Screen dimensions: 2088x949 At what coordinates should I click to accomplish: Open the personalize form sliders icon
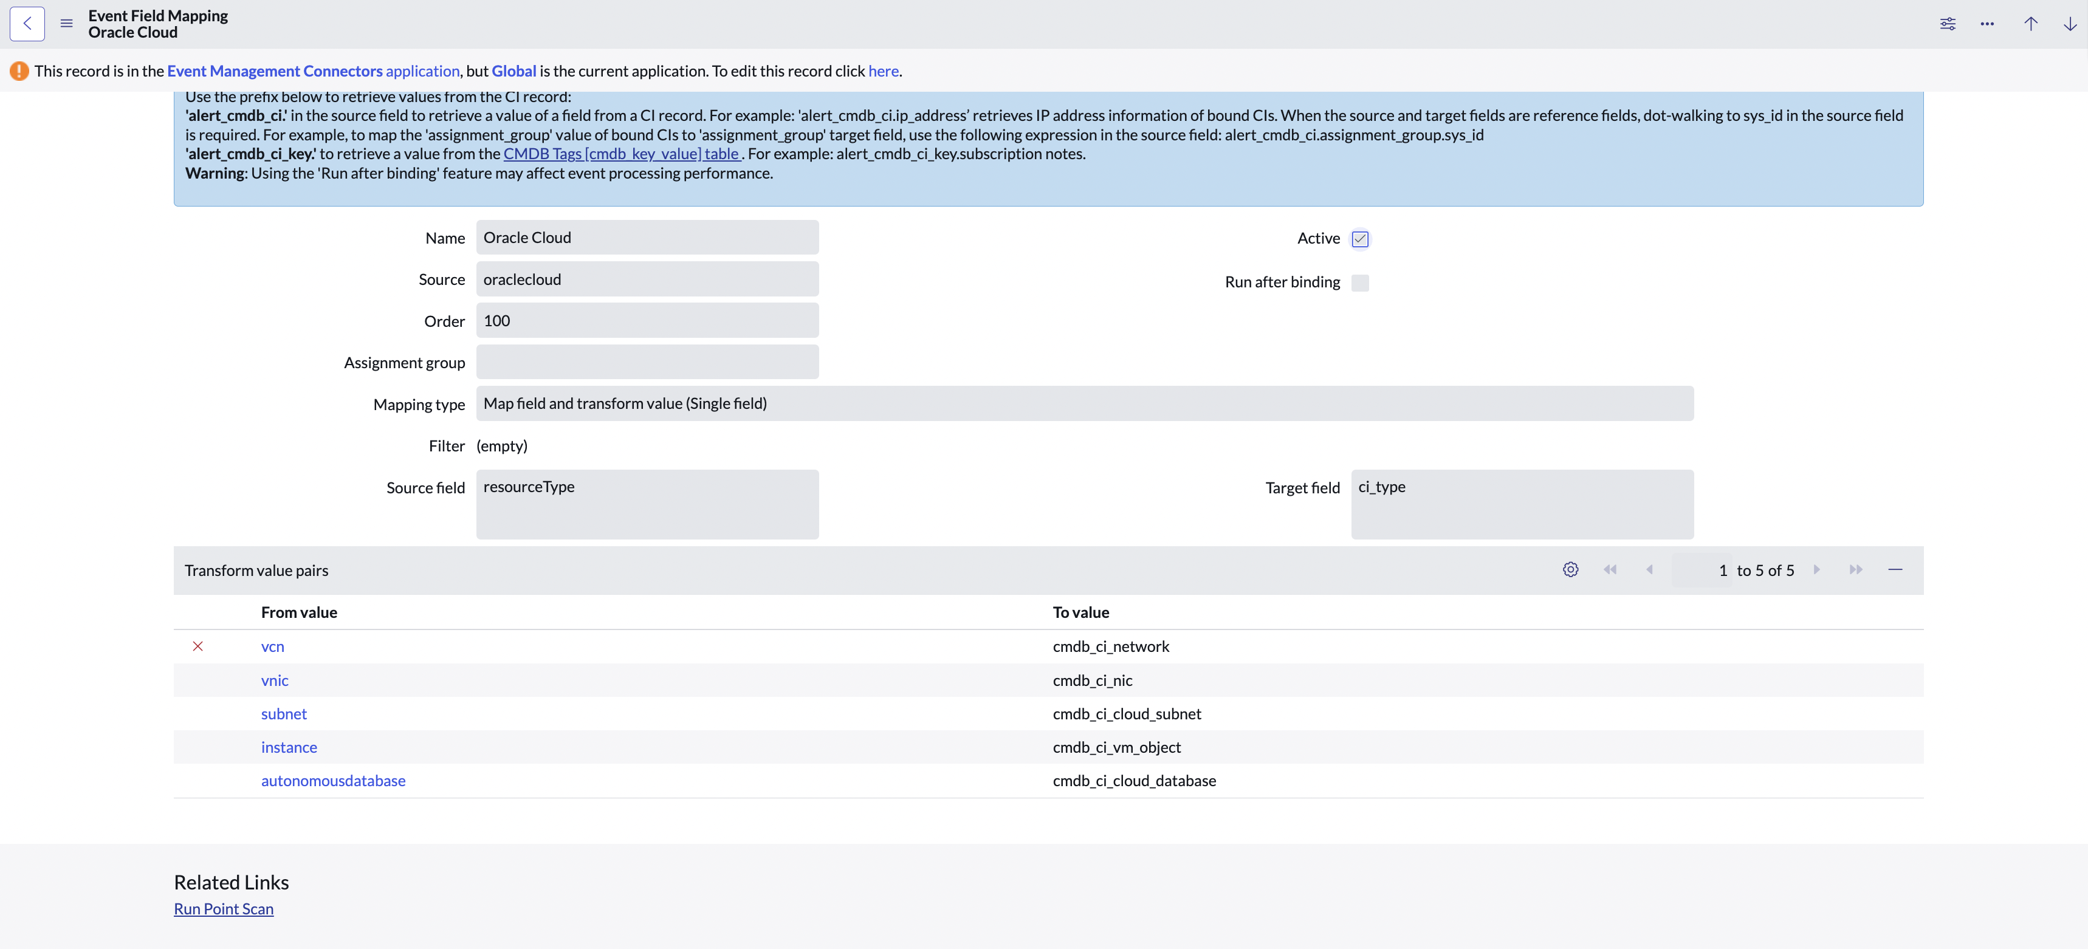[1948, 24]
